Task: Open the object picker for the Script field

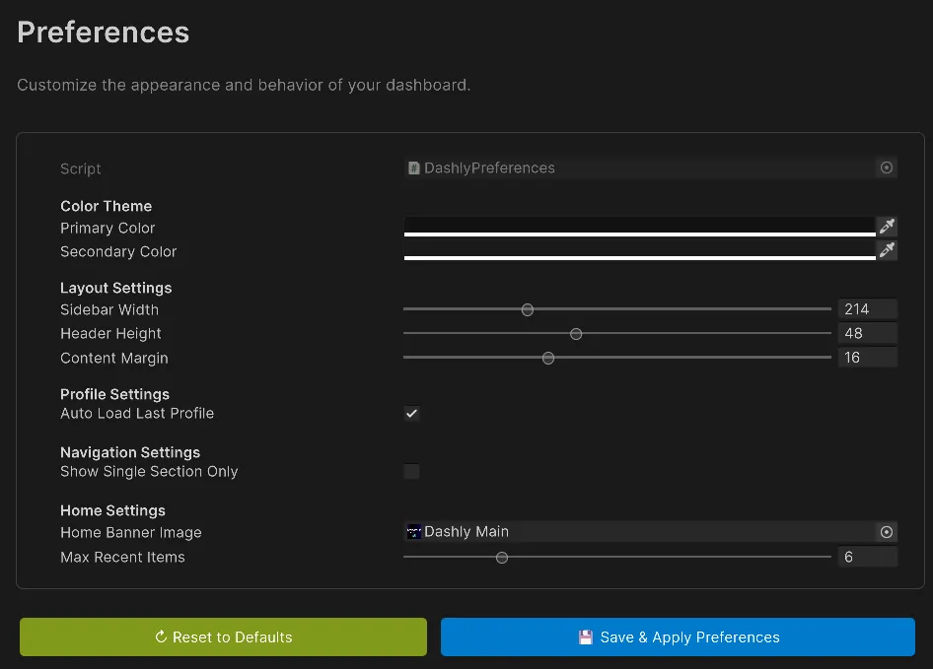Action: (x=886, y=167)
